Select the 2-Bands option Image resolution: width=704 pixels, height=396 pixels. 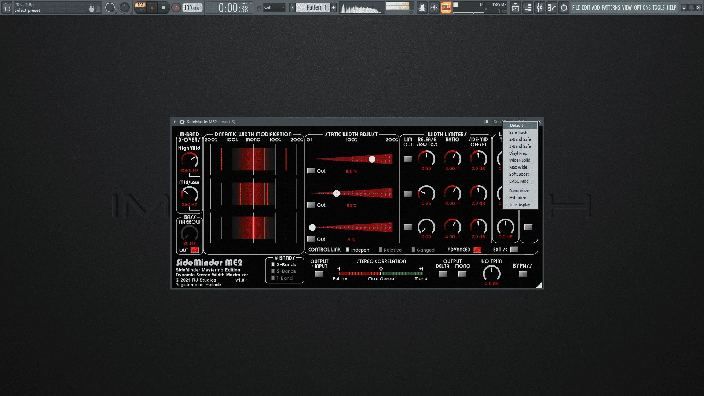[283, 271]
